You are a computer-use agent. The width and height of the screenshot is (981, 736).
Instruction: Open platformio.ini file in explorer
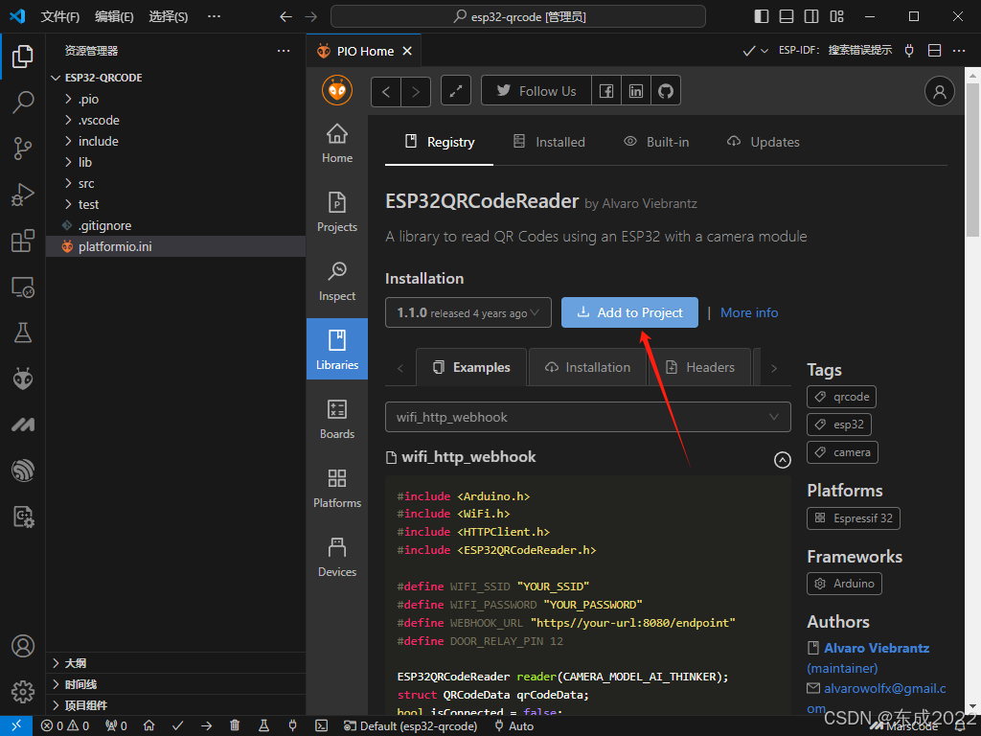point(176,246)
